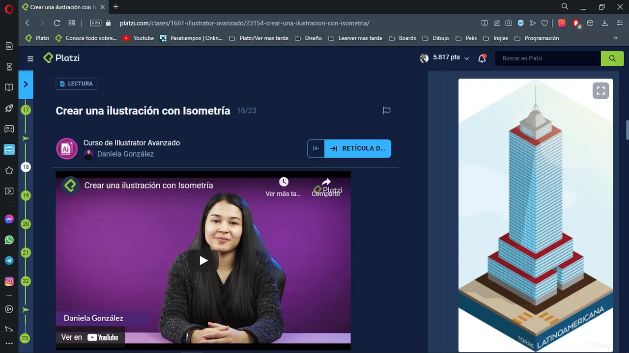Viewport: 629px width, 353px height.
Task: Play the YouTube video
Action: click(203, 260)
